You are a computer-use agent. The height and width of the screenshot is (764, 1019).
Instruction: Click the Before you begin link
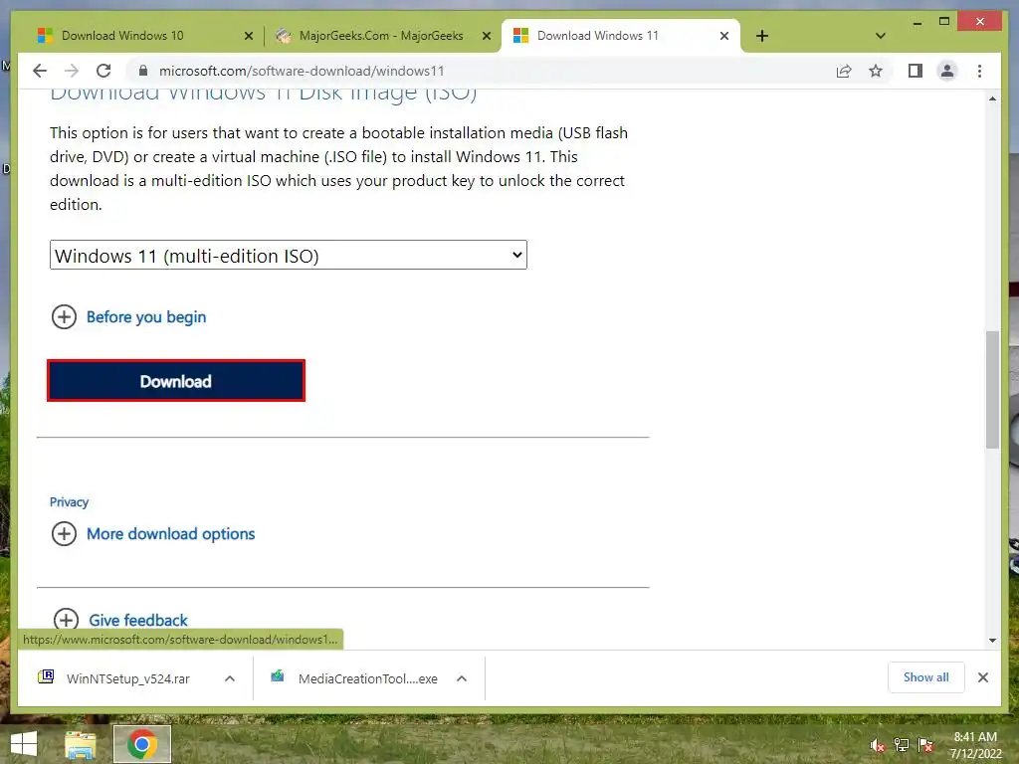tap(146, 317)
